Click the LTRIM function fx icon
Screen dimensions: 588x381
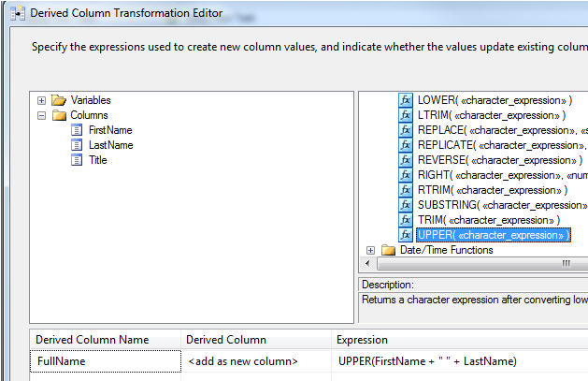click(406, 115)
